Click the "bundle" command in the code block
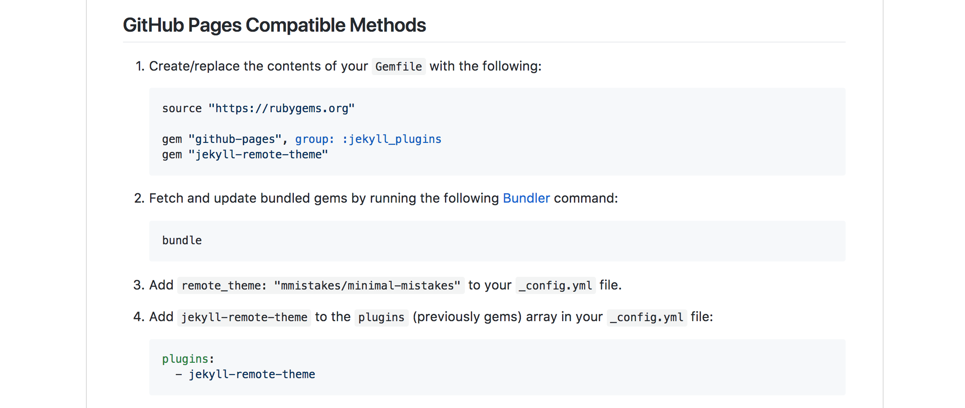965x408 pixels. [x=182, y=241]
